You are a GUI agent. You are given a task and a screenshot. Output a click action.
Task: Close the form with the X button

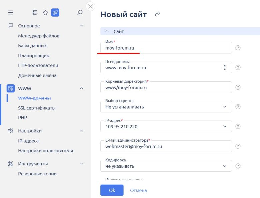[90, 6]
